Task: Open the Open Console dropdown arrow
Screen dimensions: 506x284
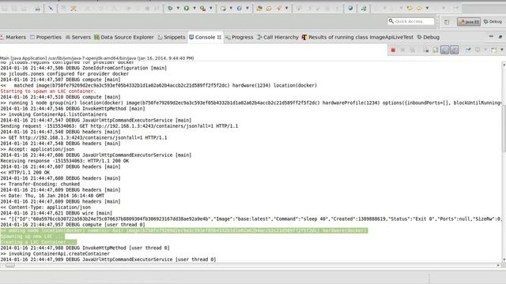Action: coord(502,50)
